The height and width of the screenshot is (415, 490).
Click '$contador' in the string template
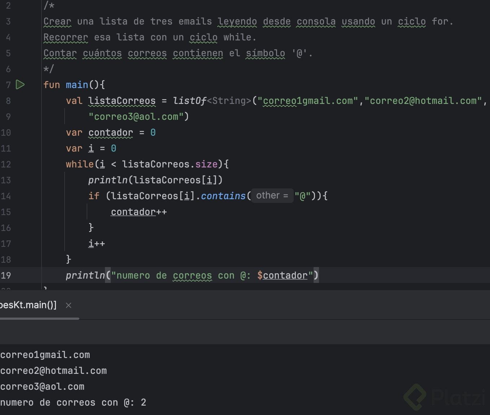[x=282, y=275]
